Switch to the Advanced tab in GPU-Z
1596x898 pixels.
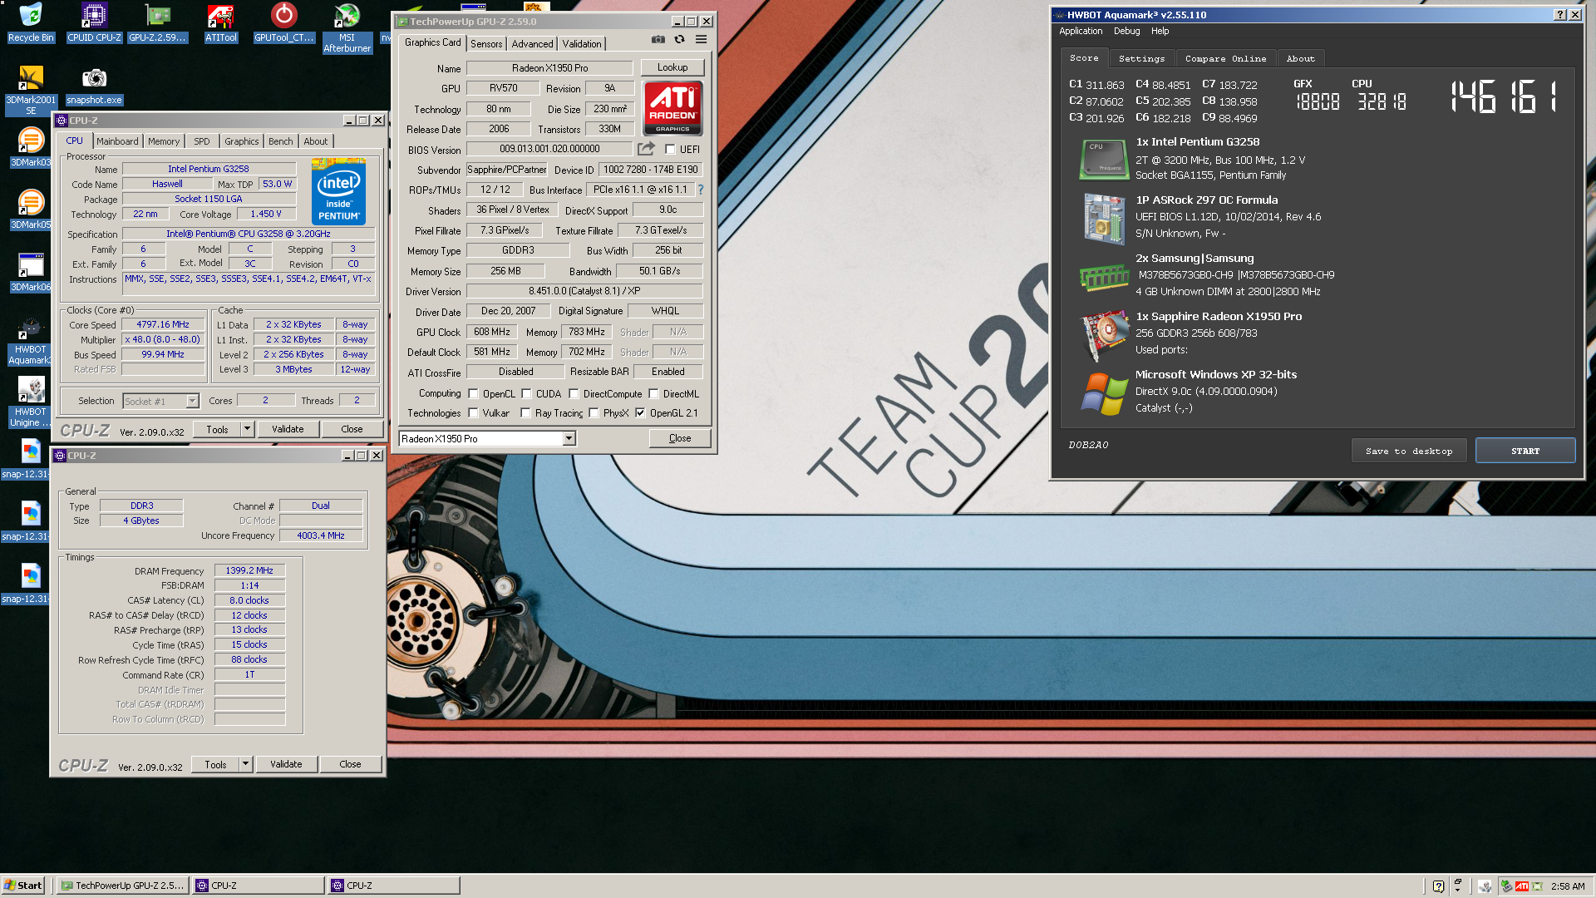pyautogui.click(x=532, y=44)
